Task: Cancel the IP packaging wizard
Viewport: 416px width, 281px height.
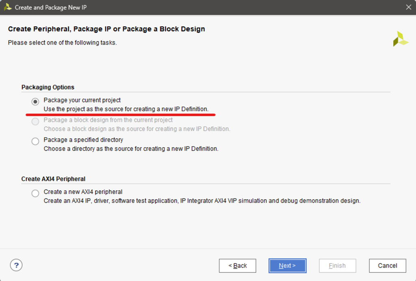Action: pyautogui.click(x=387, y=266)
